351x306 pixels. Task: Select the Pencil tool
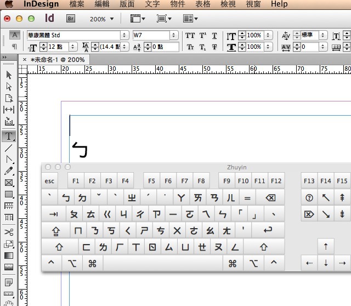pos(9,171)
